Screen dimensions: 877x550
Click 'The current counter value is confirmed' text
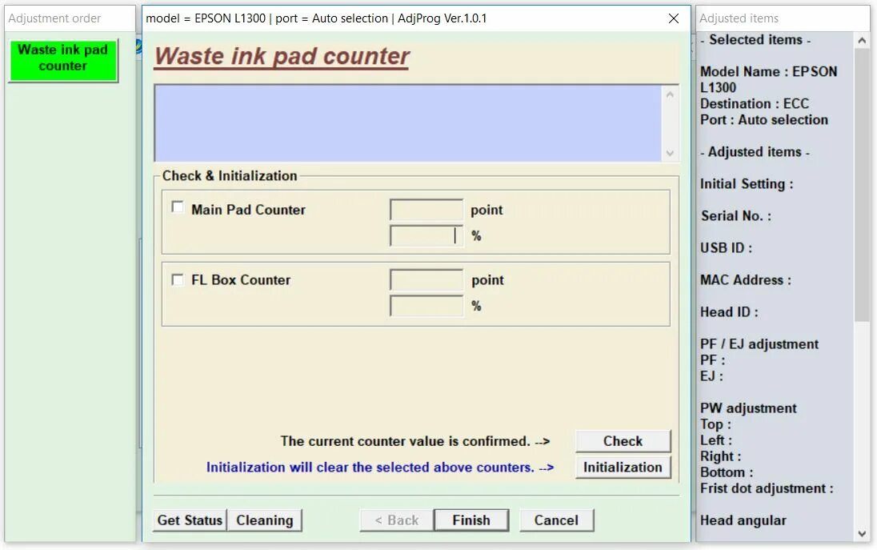415,441
